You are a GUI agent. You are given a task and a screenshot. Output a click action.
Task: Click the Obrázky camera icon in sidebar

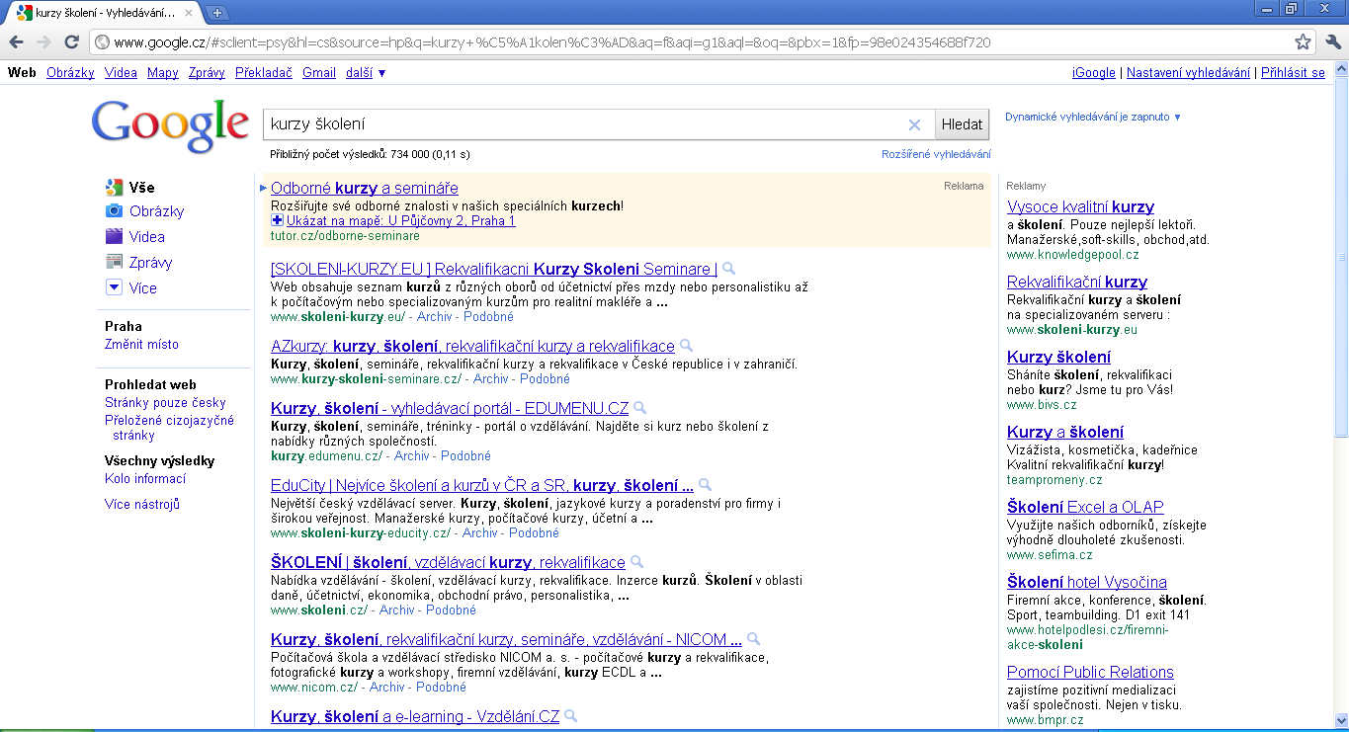(114, 210)
